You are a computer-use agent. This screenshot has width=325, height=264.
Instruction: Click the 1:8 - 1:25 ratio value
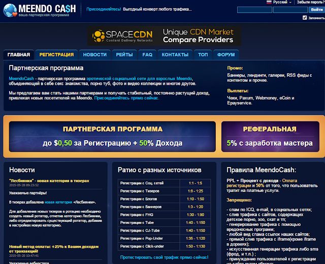pos(195,191)
